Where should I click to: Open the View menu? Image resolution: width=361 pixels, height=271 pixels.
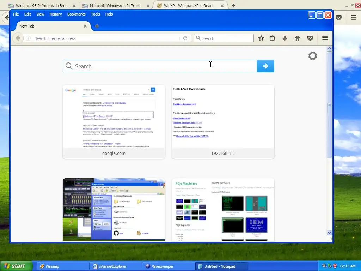tap(40, 14)
